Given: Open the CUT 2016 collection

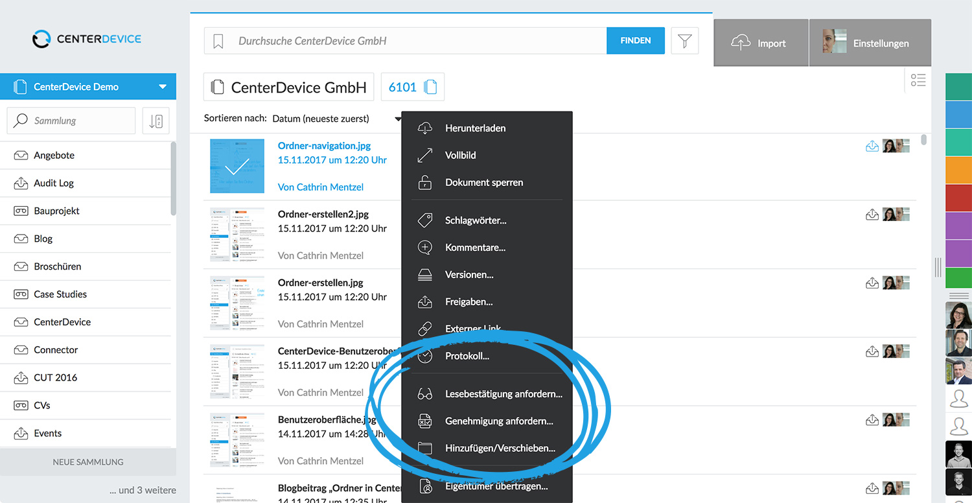Looking at the screenshot, I should pos(86,378).
